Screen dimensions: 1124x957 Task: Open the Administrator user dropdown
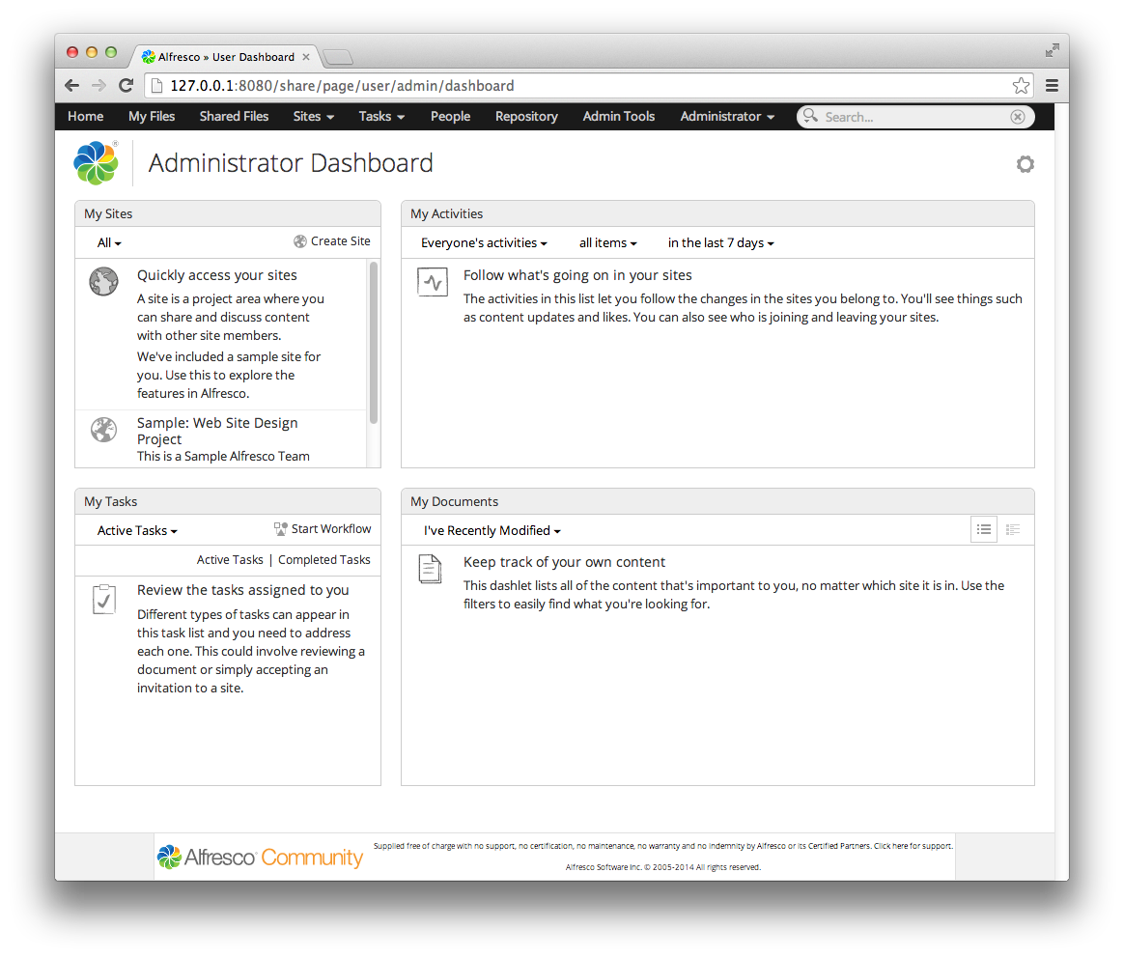click(x=727, y=116)
